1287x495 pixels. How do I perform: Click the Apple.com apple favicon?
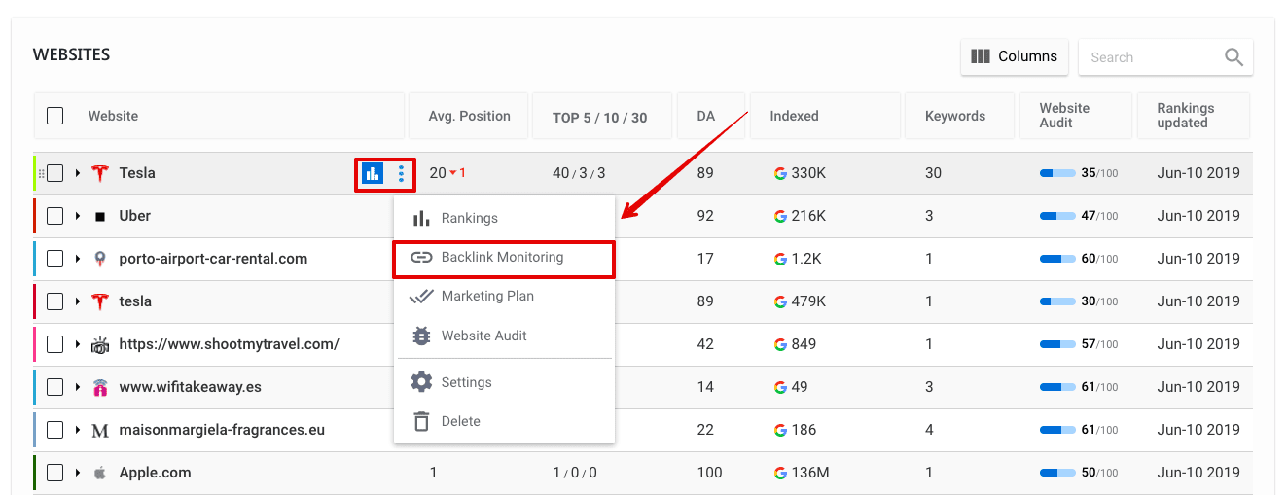click(99, 473)
